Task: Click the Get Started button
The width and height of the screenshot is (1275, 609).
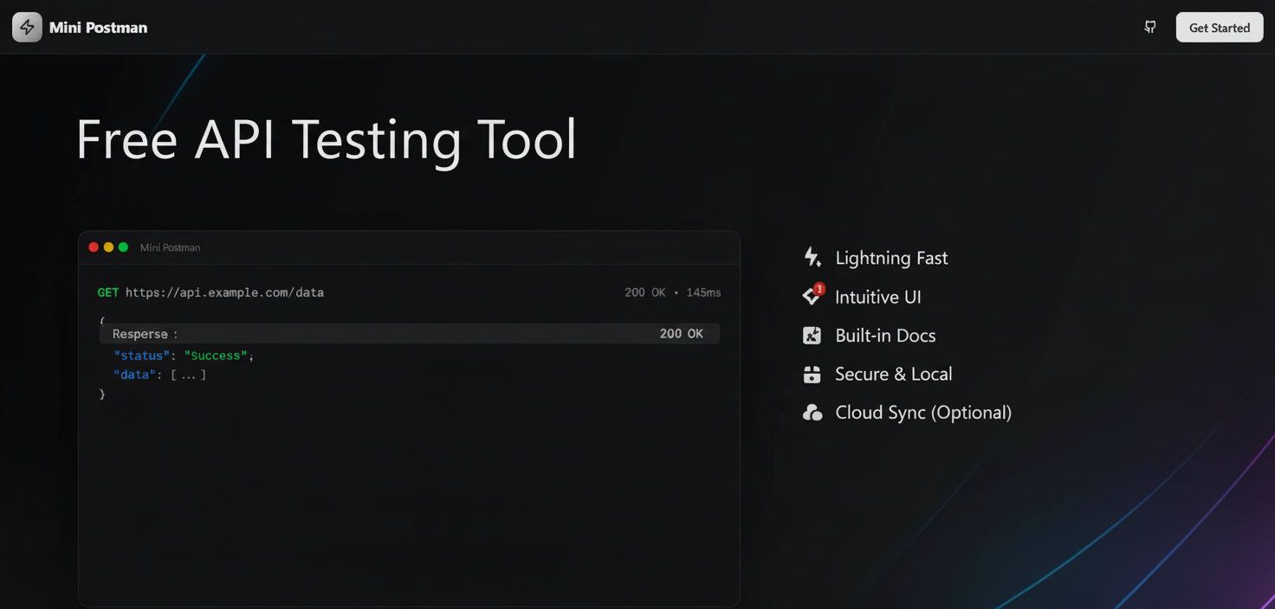Action: [1219, 27]
